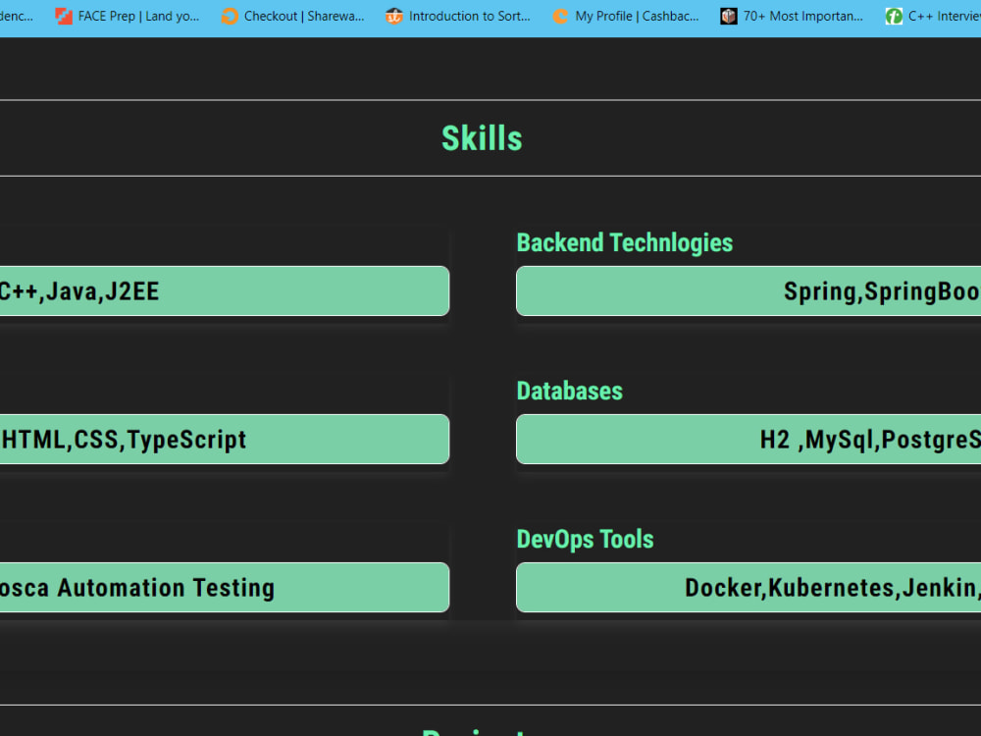Select the Docker,Kubernetes,Jenkin skill box
The height and width of the screenshot is (736, 981).
[x=749, y=588]
